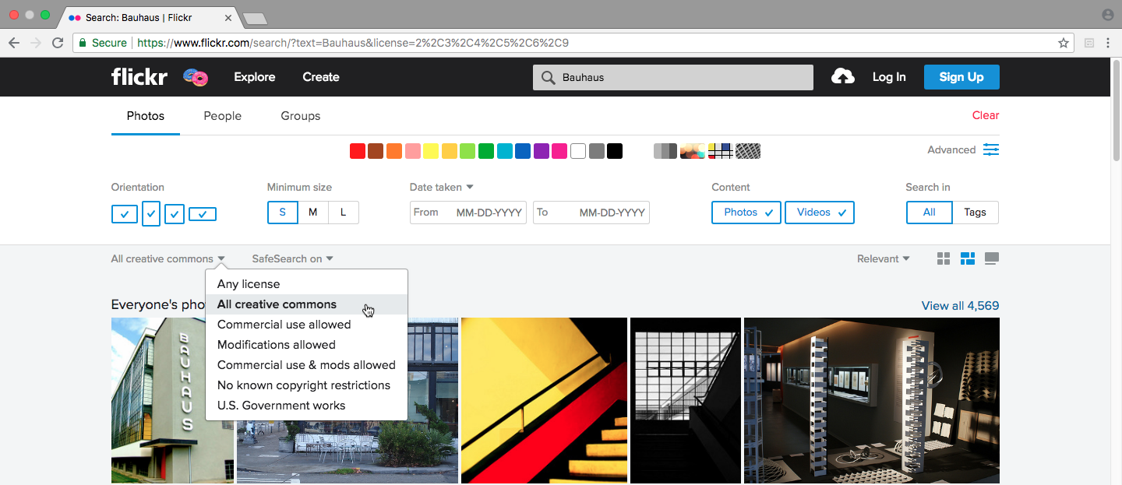
Task: Toggle the Videos content filter
Action: tap(820, 213)
